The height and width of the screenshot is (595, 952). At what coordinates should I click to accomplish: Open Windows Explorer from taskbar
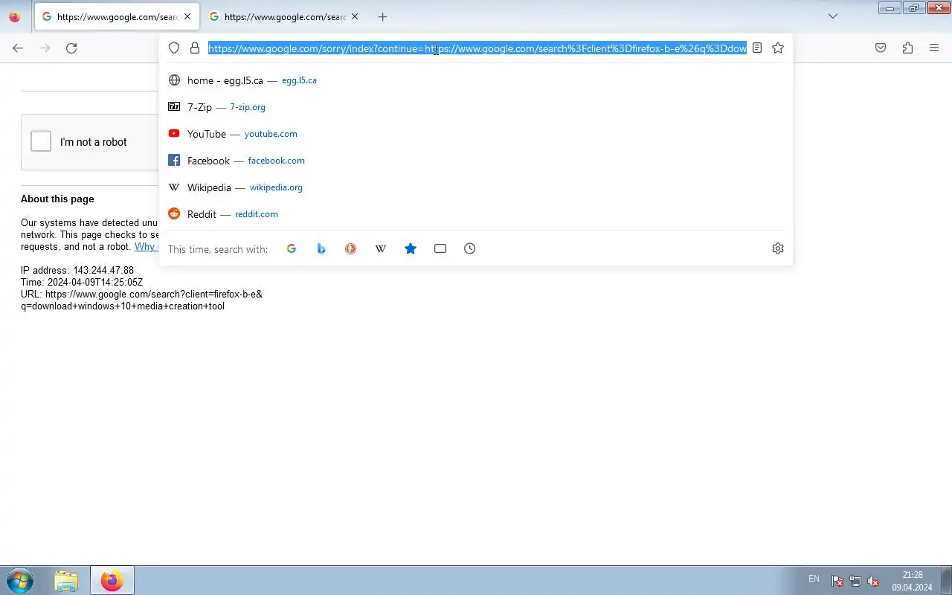(x=66, y=580)
